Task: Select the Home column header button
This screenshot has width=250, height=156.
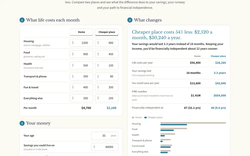Action: (81, 32)
